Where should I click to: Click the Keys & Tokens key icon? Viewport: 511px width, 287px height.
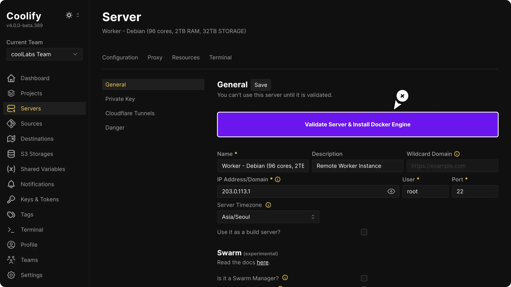pos(11,199)
